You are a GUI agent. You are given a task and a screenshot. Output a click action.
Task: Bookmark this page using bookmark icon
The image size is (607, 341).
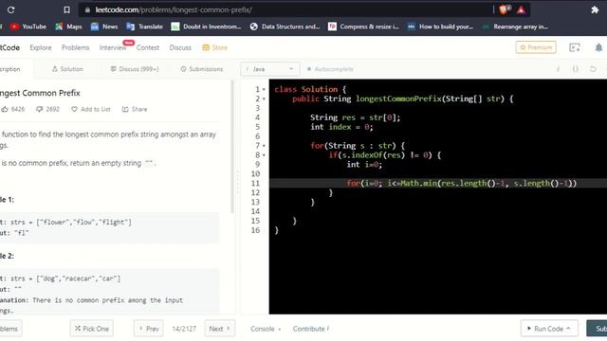click(66, 10)
